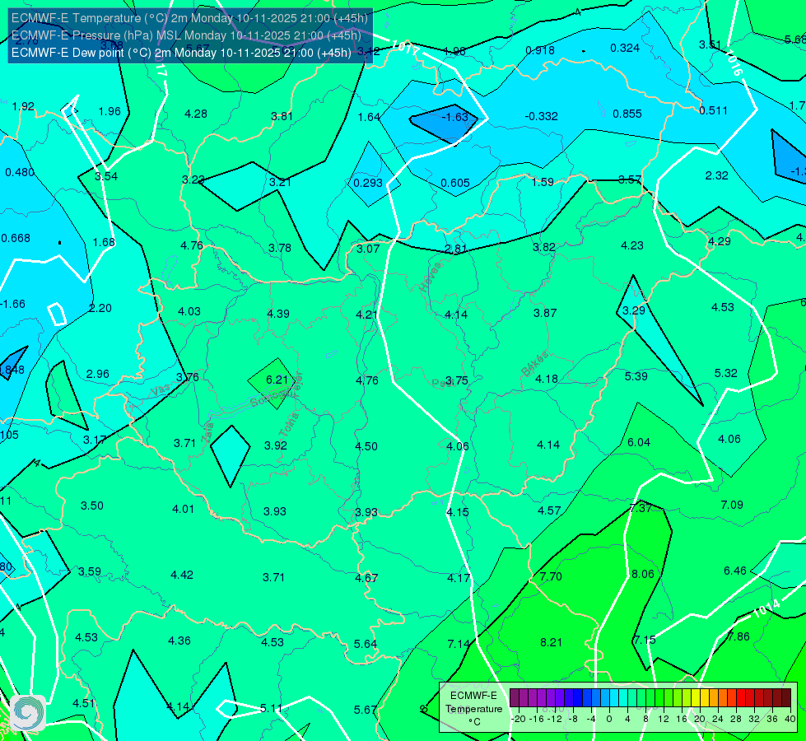Click the 3.50 temperature value
Screen dimensions: 806x741
pyautogui.click(x=92, y=506)
